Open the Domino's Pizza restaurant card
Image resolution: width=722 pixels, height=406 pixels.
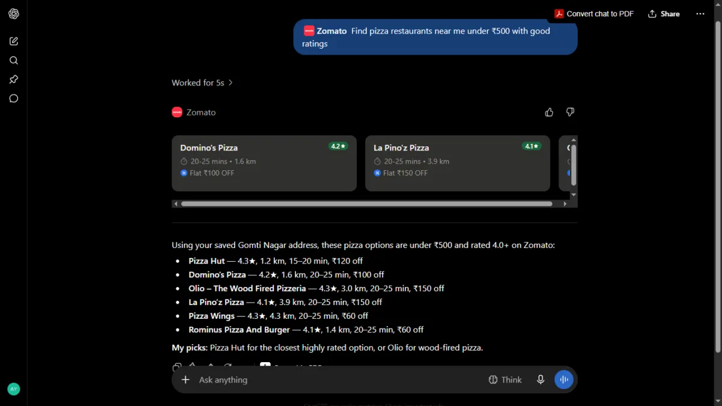(x=264, y=163)
